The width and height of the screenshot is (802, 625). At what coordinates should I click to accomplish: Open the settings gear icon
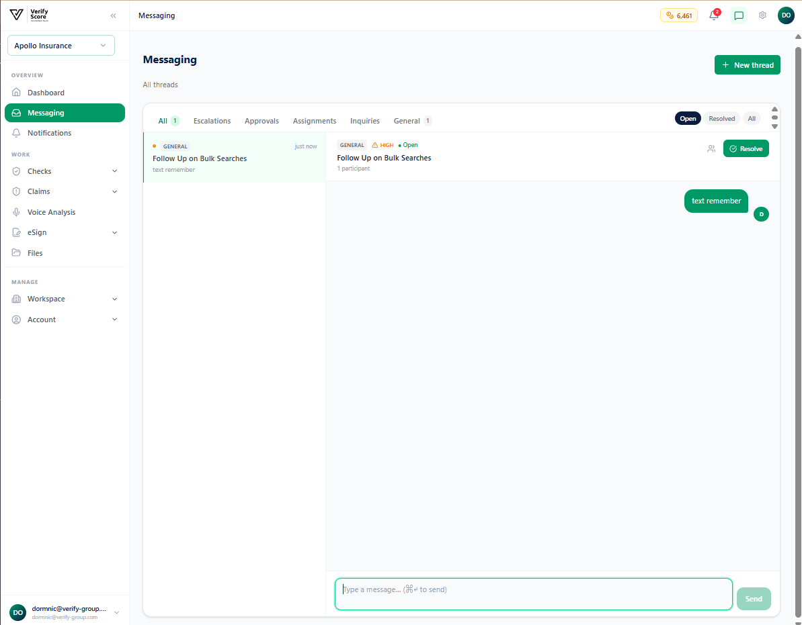pyautogui.click(x=762, y=15)
